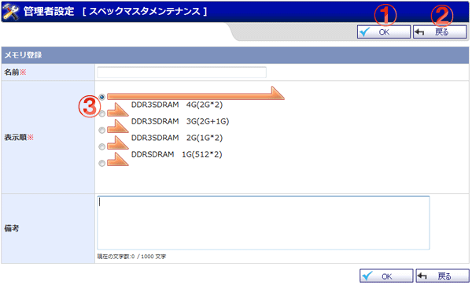Click the DDR3SDRAM 2G(1G*2) text

pyautogui.click(x=177, y=138)
